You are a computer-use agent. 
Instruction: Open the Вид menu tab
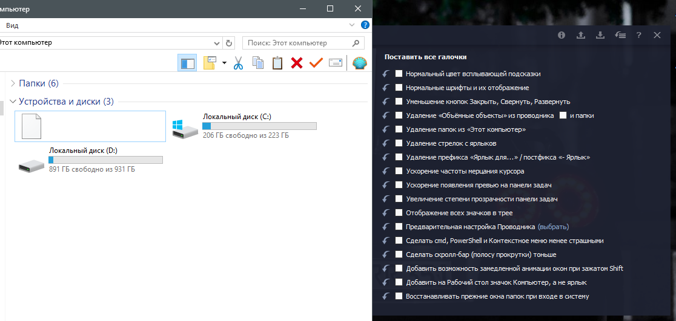pos(12,25)
